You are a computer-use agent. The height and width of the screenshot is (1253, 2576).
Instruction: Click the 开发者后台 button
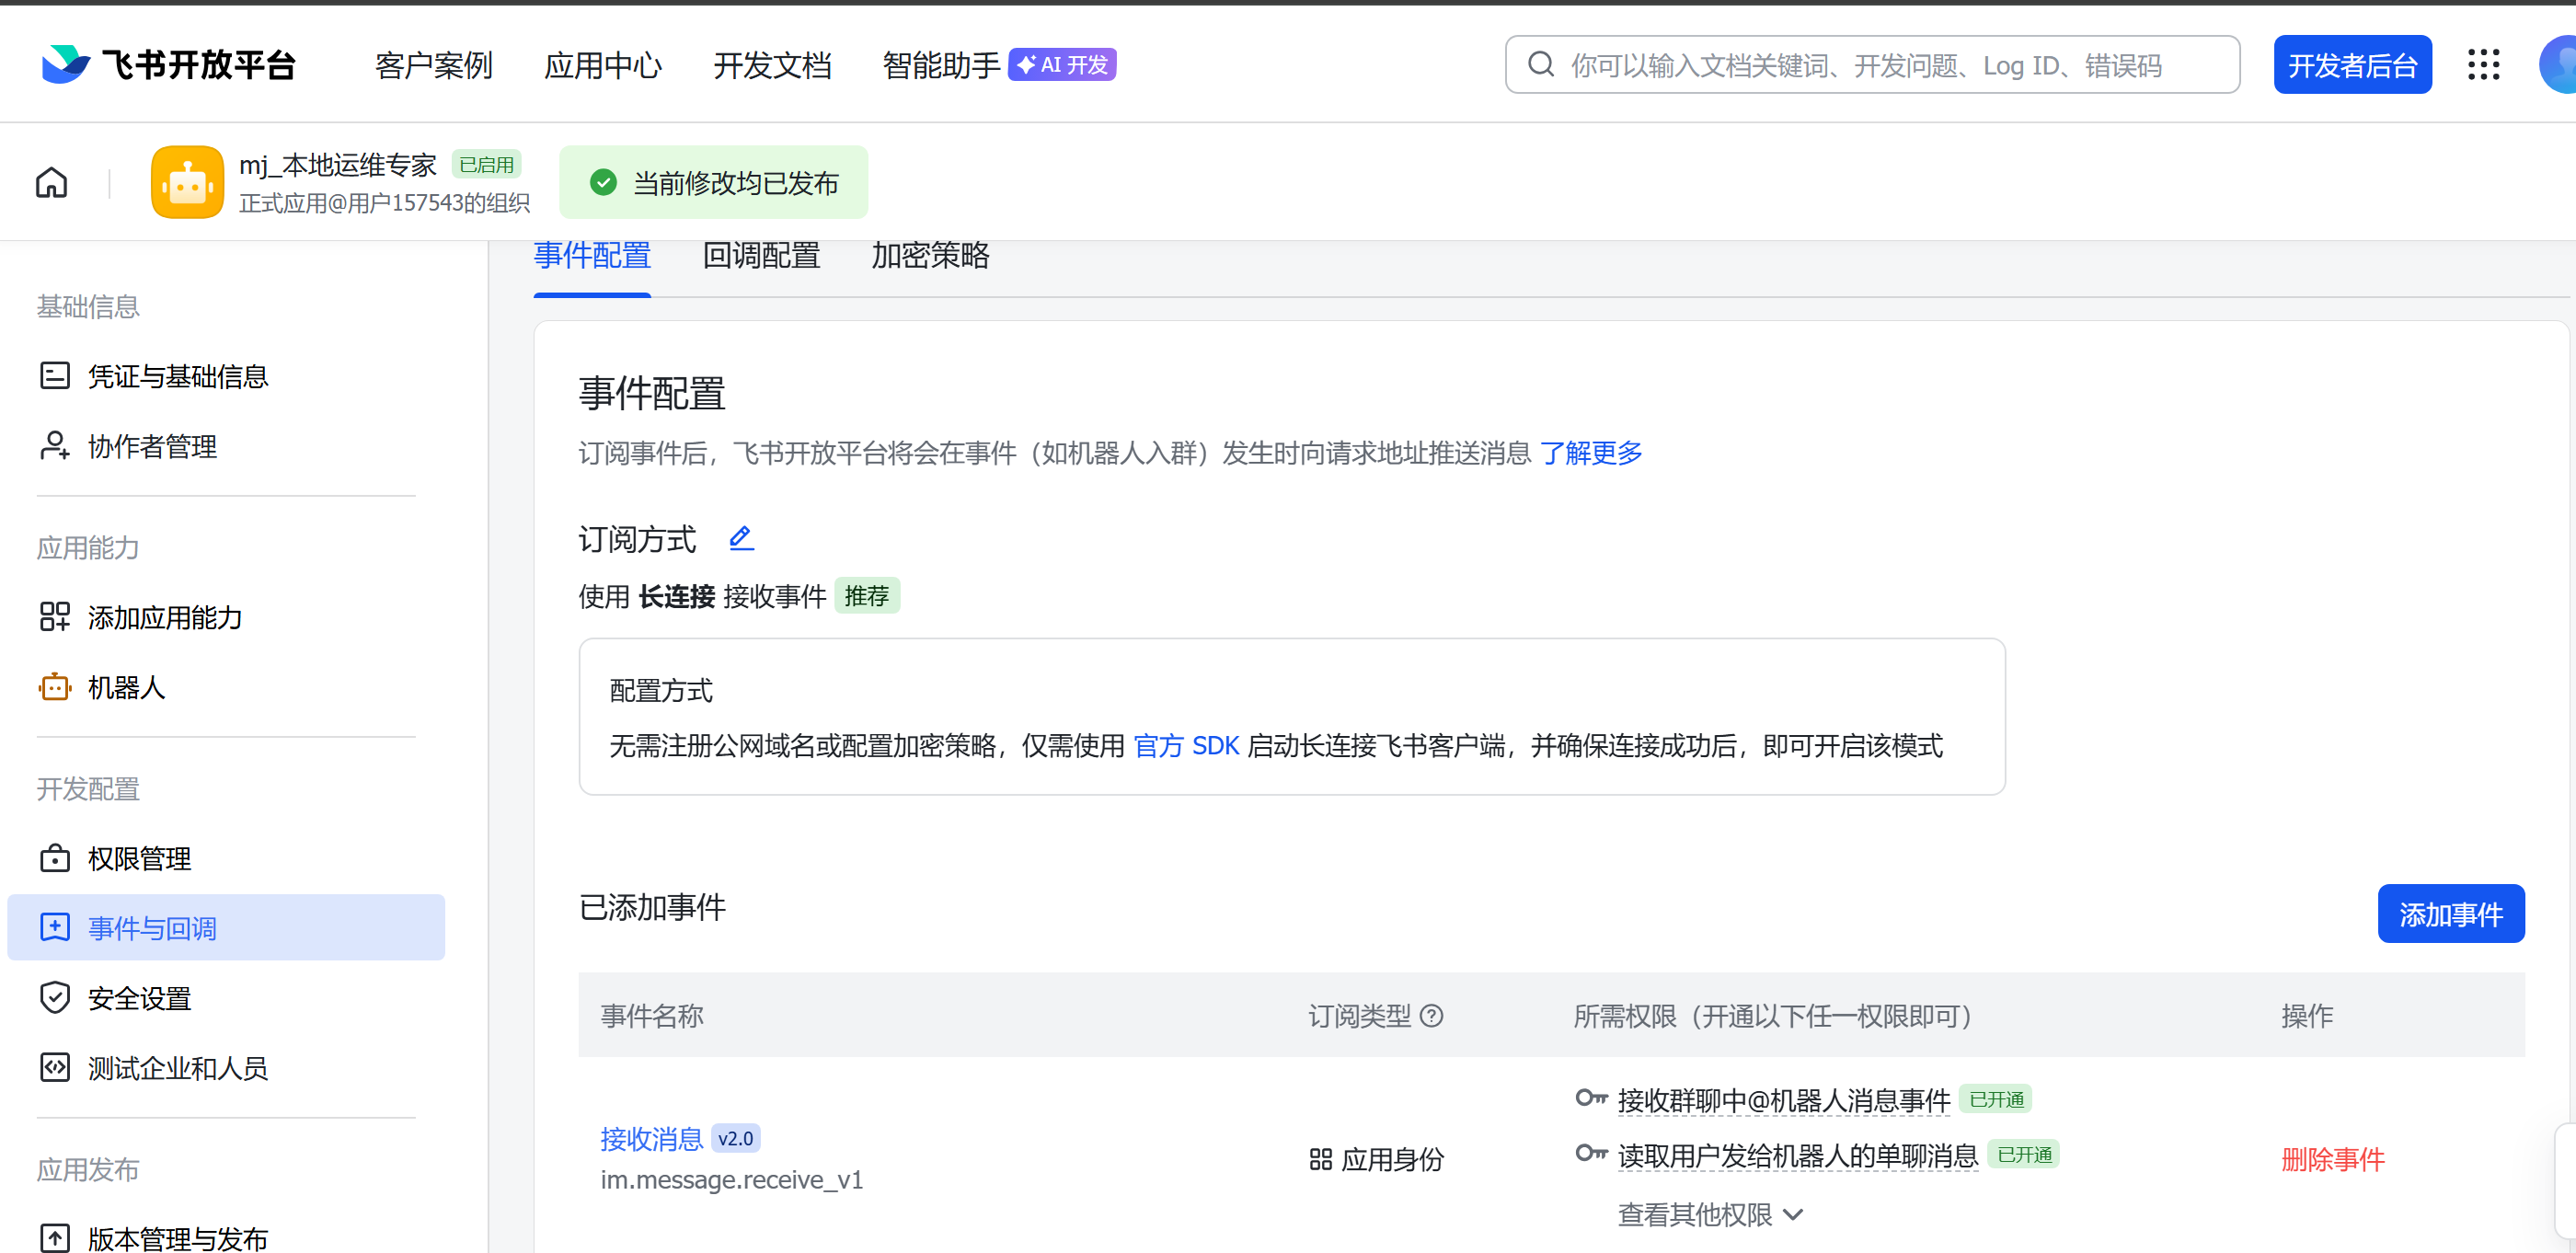tap(2352, 65)
